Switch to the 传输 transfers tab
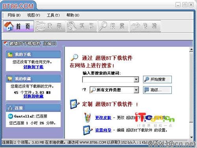 [145, 26]
